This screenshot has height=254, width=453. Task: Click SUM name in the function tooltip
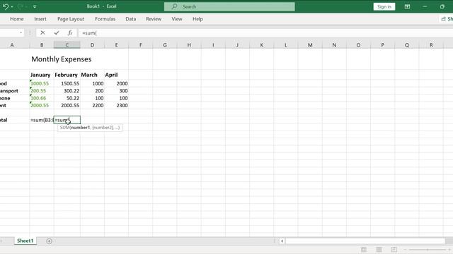click(64, 128)
